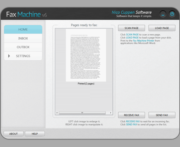Open the HOME section

23,30
